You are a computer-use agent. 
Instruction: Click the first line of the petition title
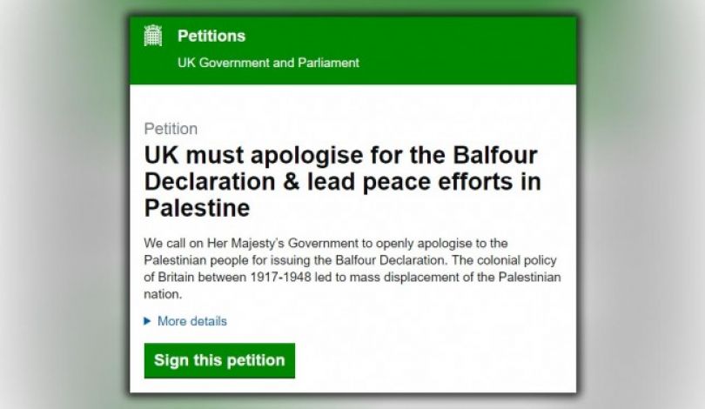[340, 156]
